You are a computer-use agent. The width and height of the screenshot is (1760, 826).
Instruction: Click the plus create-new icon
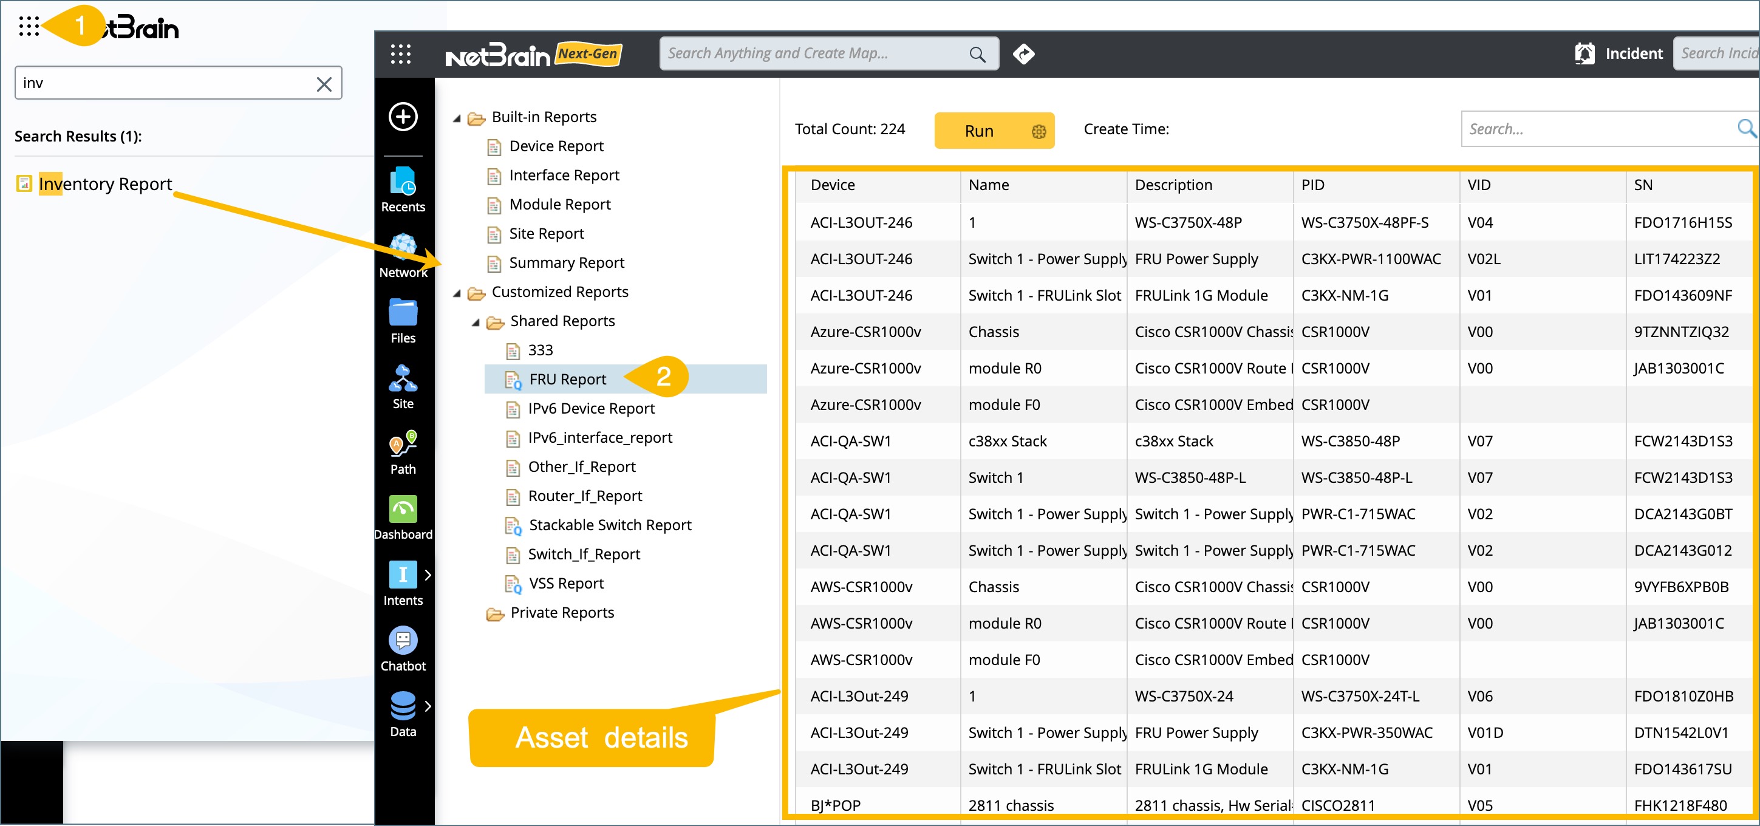click(x=403, y=116)
